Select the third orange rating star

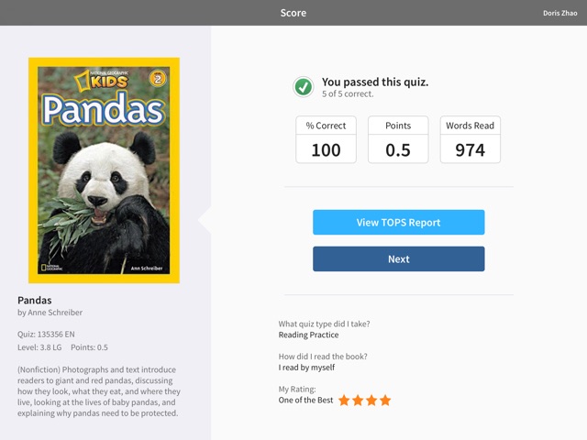371,401
